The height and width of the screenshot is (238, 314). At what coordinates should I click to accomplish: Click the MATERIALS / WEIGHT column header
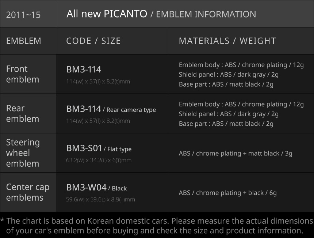point(227,41)
